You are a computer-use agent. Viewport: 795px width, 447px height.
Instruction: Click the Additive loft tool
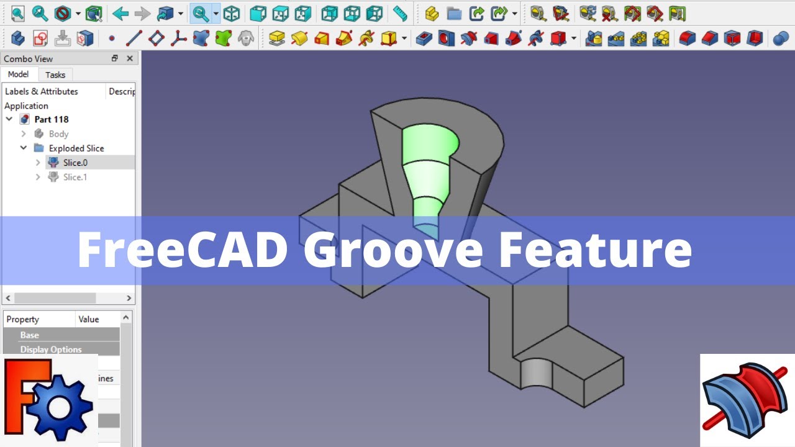point(322,38)
